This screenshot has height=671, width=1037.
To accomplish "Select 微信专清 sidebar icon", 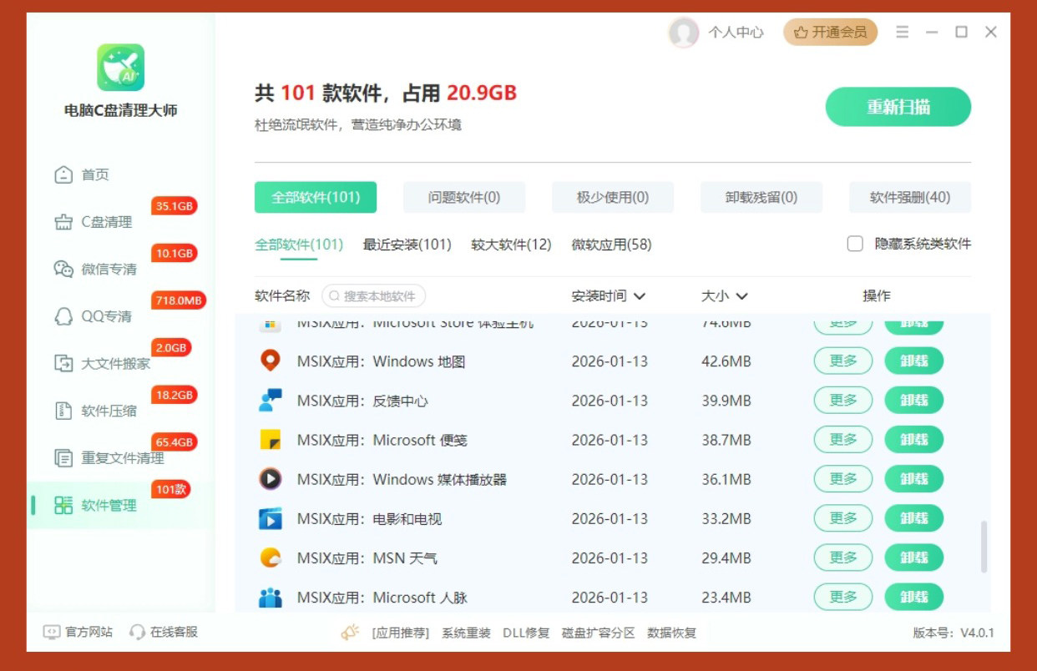I will point(63,269).
